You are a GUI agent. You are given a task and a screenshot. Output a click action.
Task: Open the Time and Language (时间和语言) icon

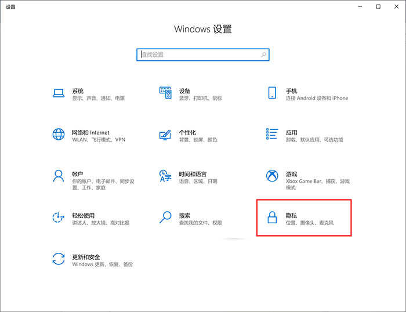tap(165, 176)
